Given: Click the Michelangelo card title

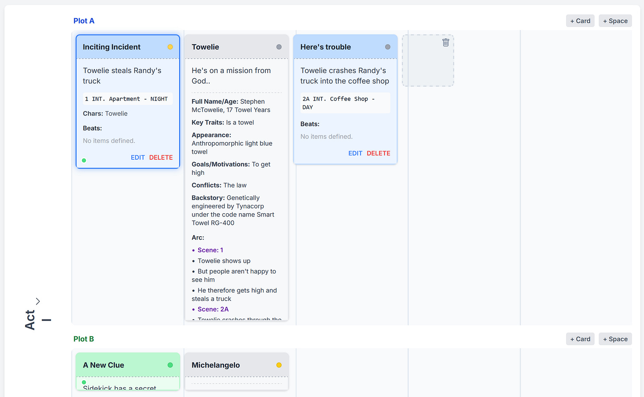Looking at the screenshot, I should point(216,365).
